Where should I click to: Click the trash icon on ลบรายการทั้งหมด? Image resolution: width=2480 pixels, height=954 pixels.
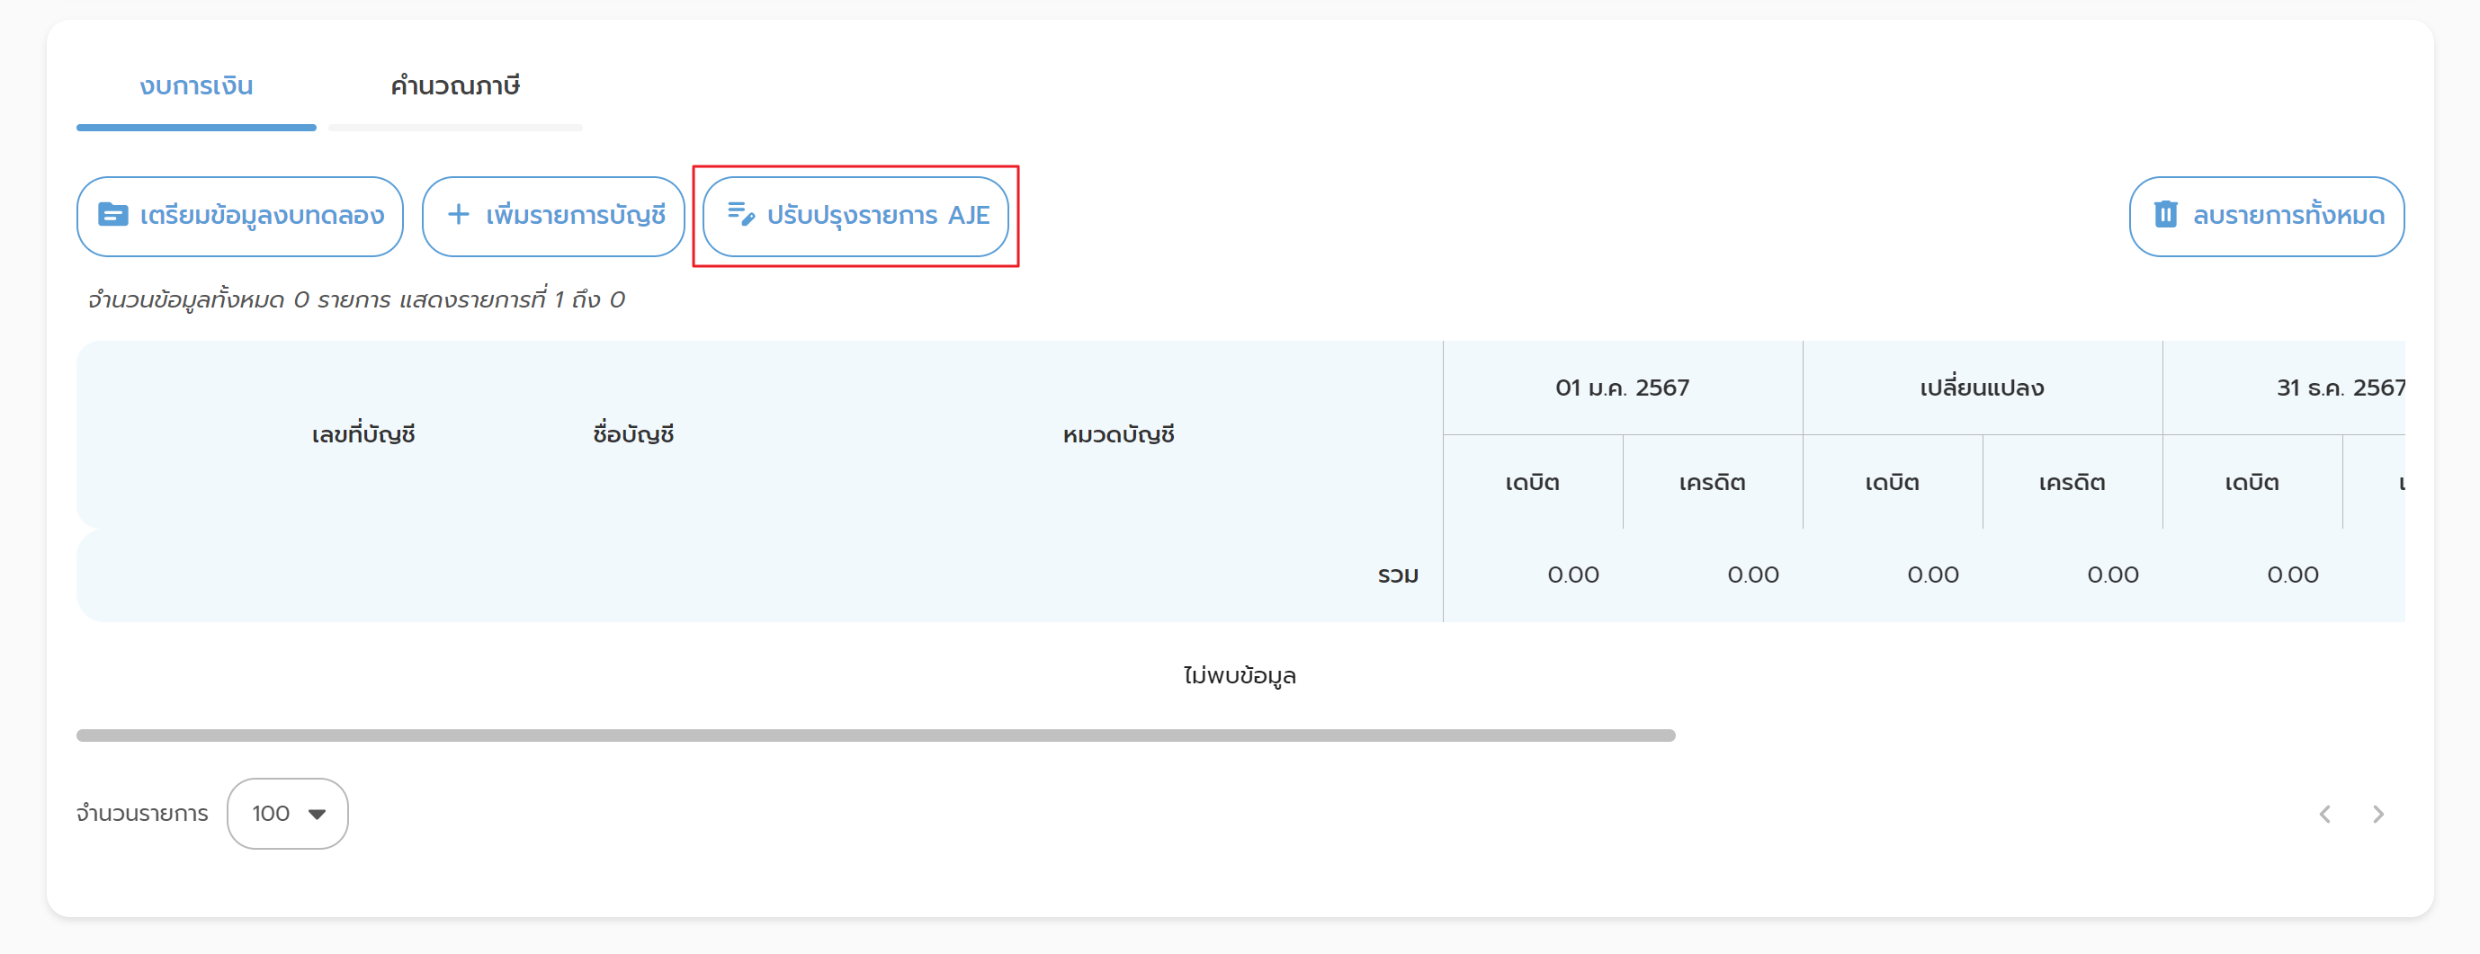(x=2165, y=215)
